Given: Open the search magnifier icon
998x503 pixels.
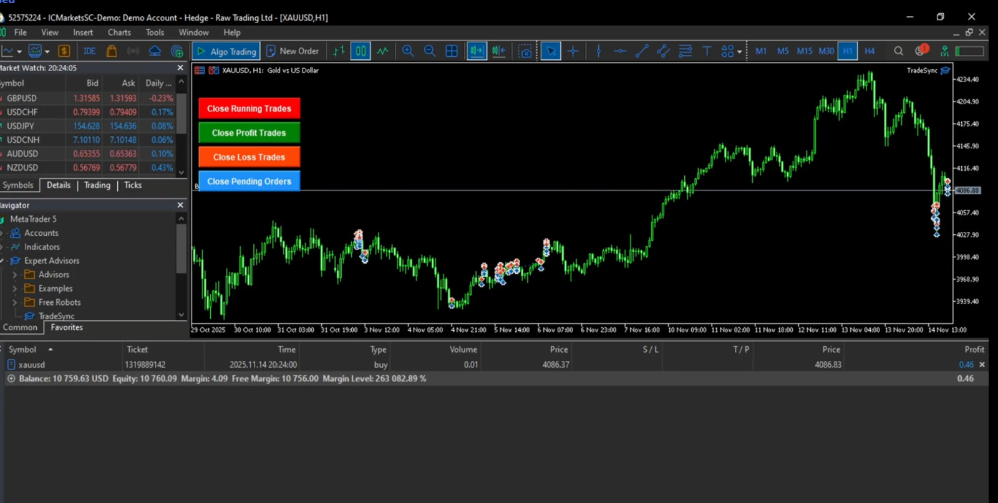Looking at the screenshot, I should (x=898, y=51).
